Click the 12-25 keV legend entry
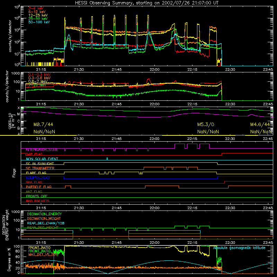The image size is (277, 277). pyautogui.click(x=38, y=15)
